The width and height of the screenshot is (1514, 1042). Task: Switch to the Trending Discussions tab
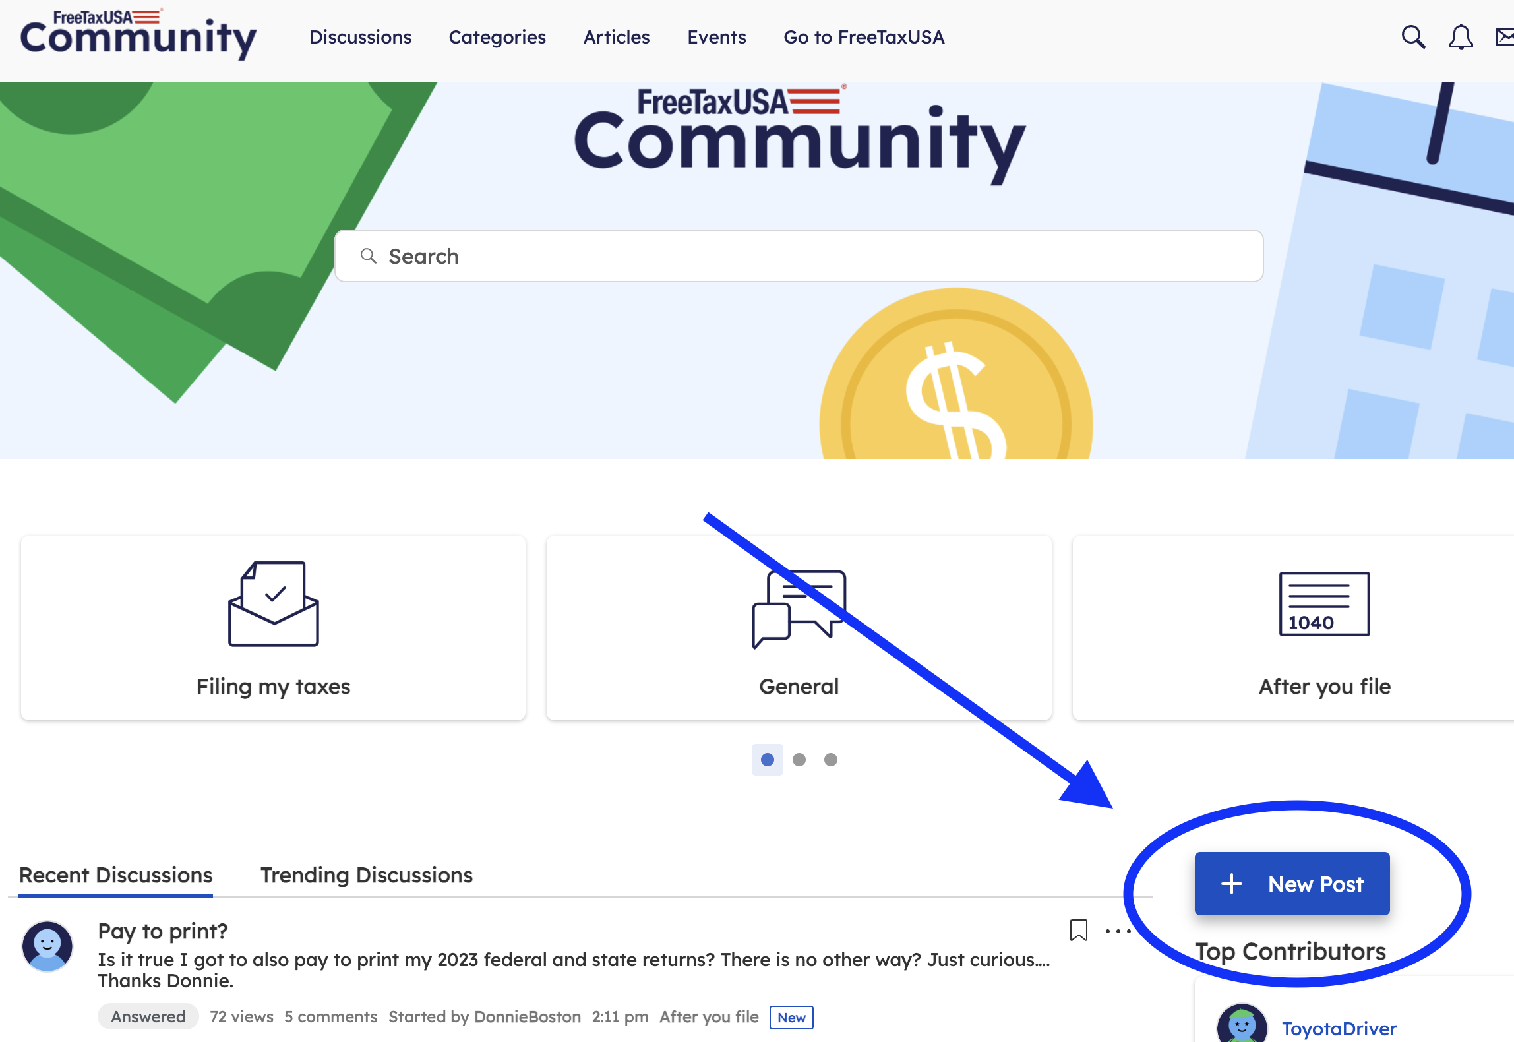367,875
